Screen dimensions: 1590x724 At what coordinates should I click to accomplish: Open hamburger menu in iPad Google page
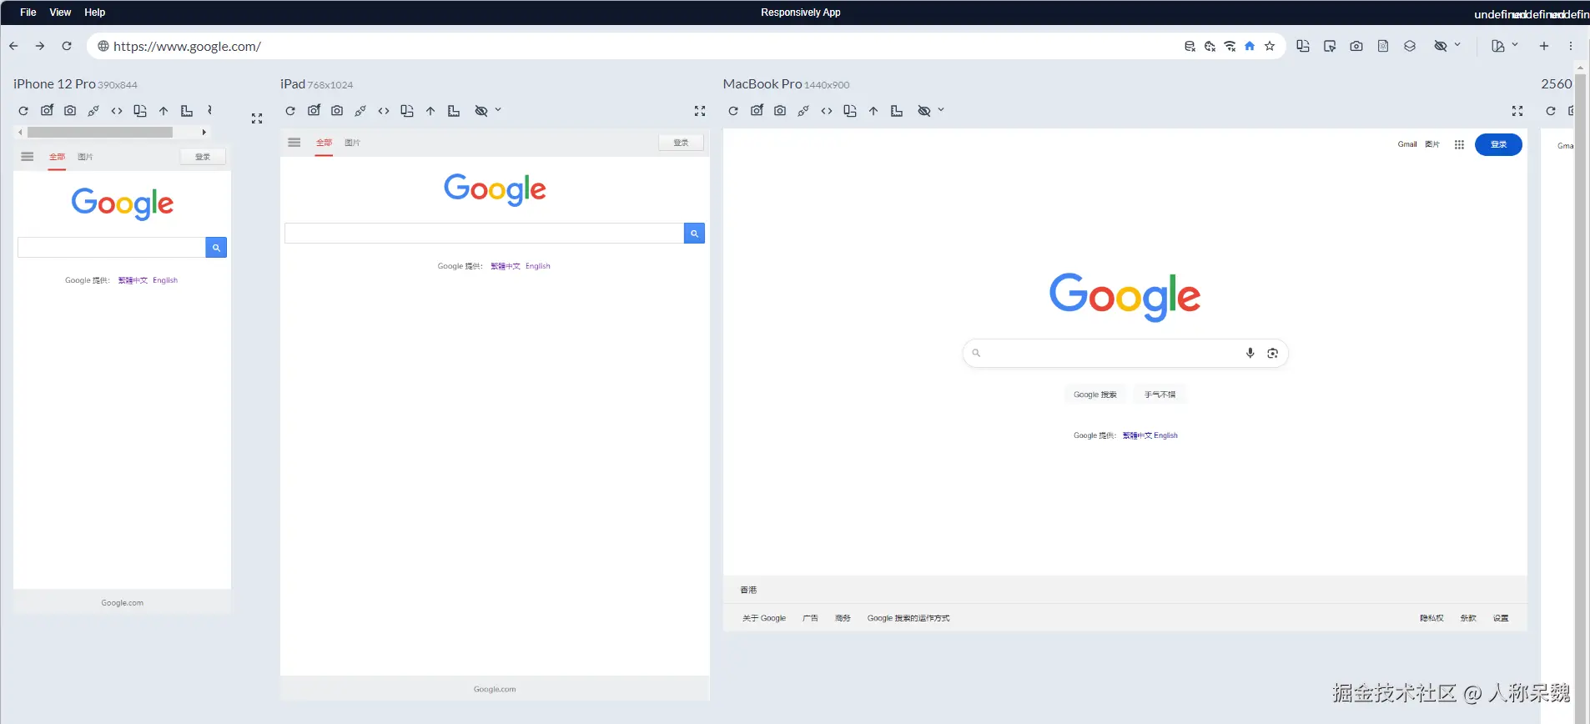[294, 143]
